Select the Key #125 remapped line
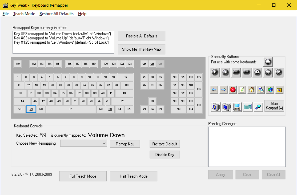The width and height of the screenshot is (297, 195). tap(61, 43)
